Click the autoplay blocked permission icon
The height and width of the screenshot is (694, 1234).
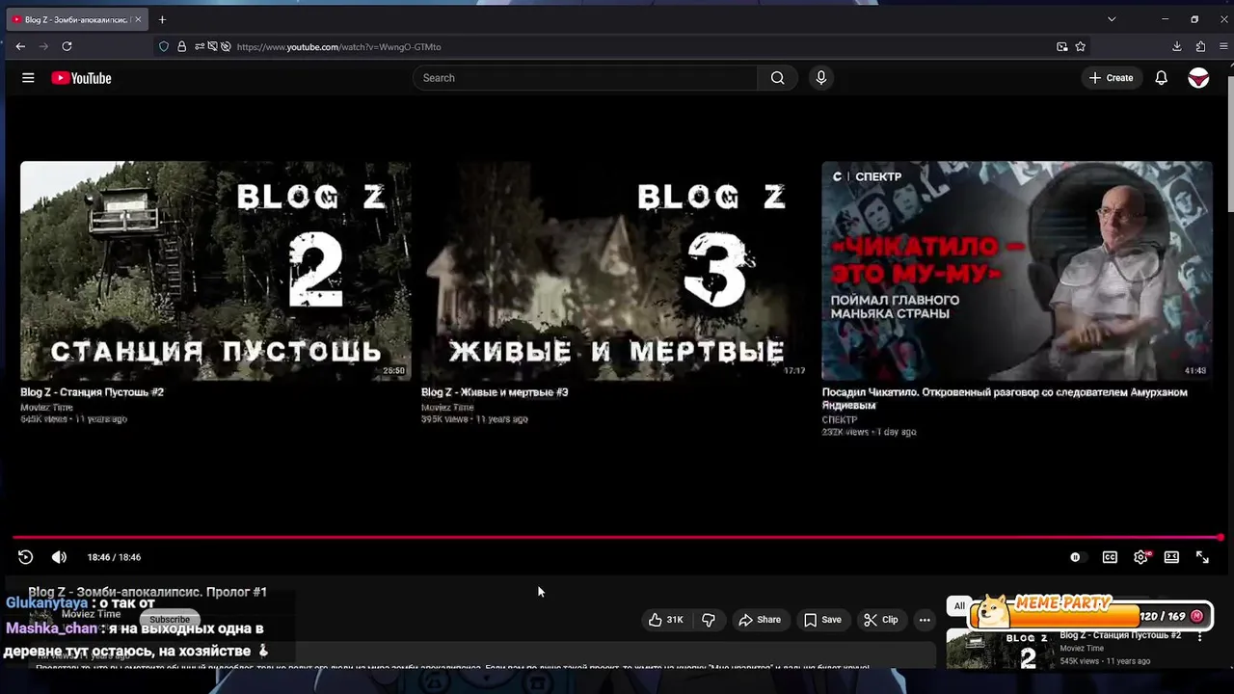coord(226,46)
